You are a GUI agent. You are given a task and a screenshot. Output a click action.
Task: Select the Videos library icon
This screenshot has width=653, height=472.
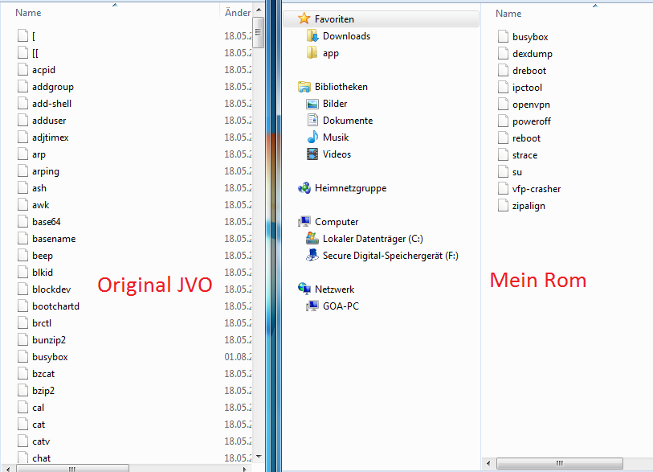click(x=312, y=154)
